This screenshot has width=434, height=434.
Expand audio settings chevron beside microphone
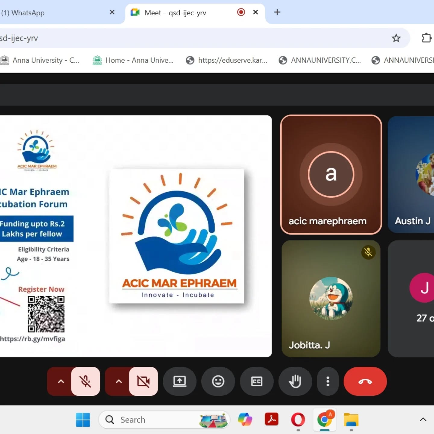click(61, 381)
